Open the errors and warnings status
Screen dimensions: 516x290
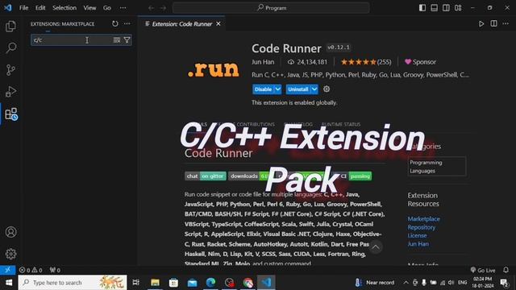point(31,270)
